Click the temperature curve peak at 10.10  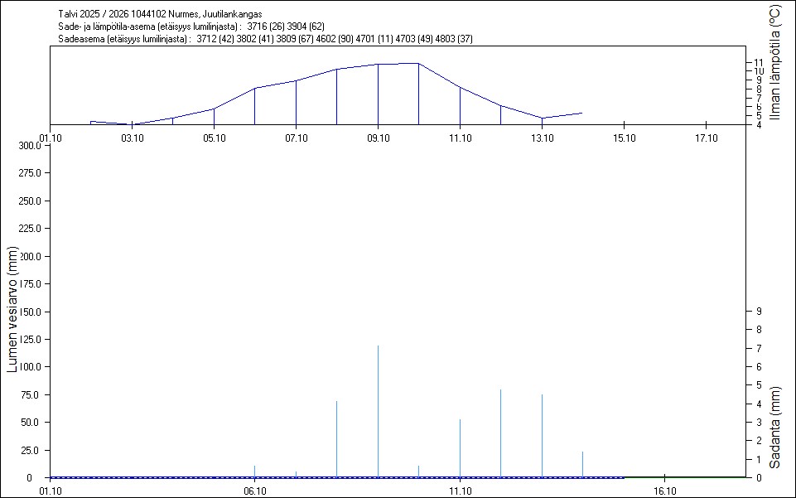tap(418, 63)
